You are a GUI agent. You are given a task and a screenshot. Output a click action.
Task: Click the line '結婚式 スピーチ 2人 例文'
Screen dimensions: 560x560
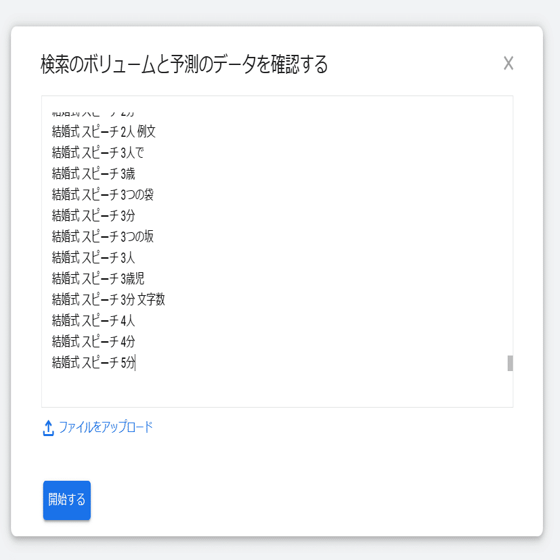click(104, 132)
